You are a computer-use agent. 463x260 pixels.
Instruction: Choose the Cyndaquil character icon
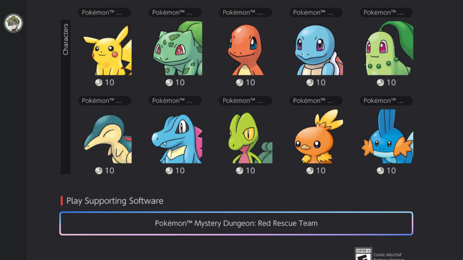pos(105,136)
